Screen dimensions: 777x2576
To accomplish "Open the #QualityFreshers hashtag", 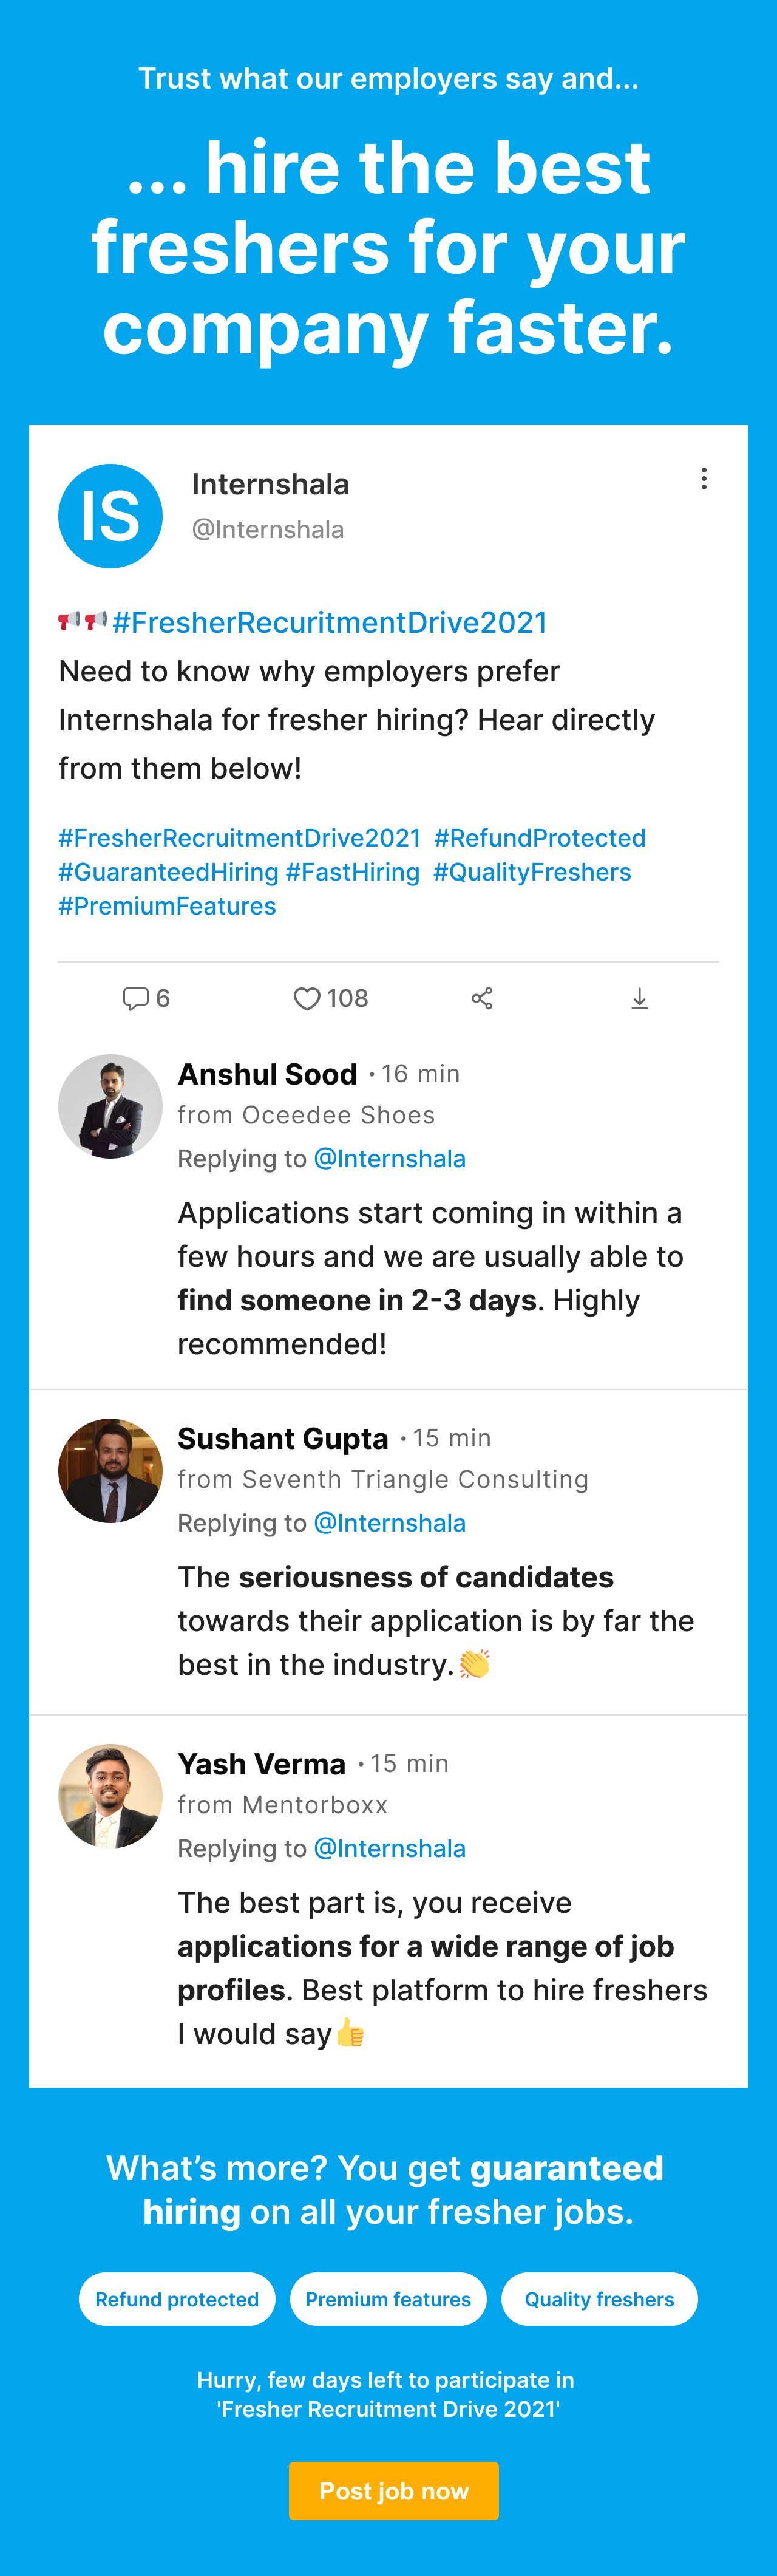I will [532, 872].
